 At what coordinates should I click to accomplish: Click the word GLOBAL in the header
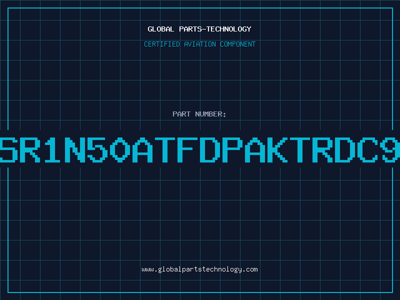pyautogui.click(x=160, y=29)
